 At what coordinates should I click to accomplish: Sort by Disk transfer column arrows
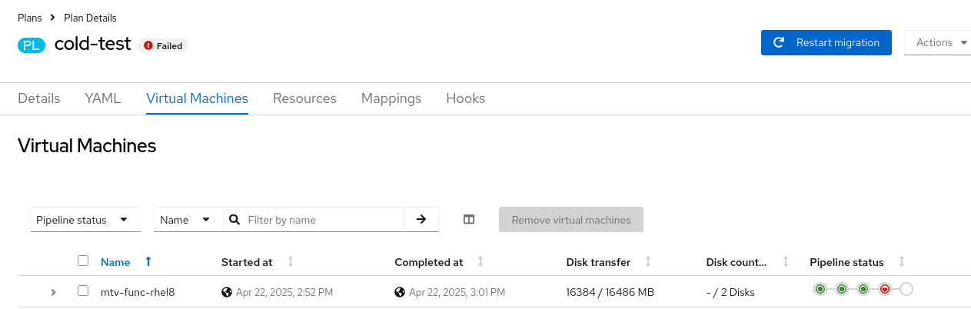[648, 262]
